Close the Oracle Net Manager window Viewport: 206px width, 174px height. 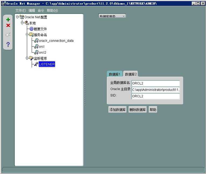[203, 3]
